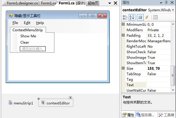The image size is (176, 118).
Task: Open the properties object selector dropdown
Action: (x=173, y=10)
